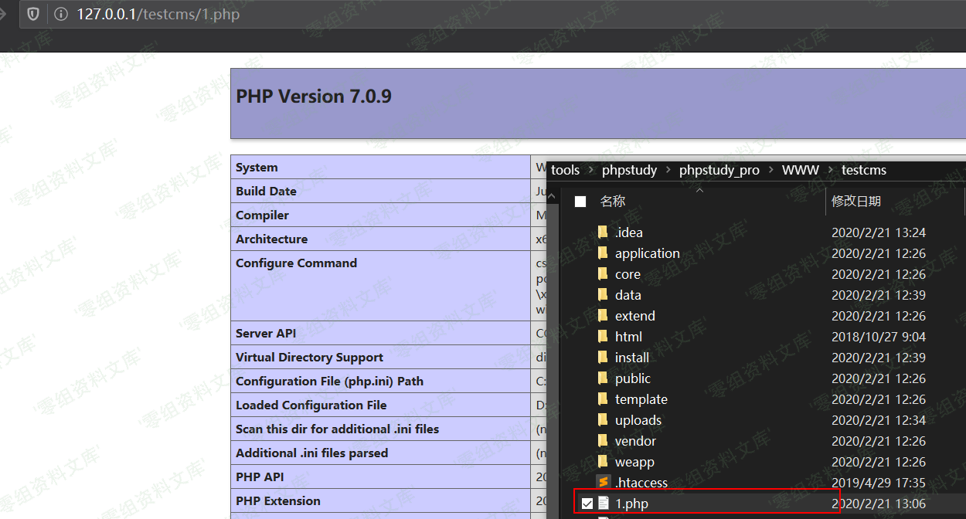
Task: Click the .htaccess Sublime file icon
Action: tap(603, 483)
